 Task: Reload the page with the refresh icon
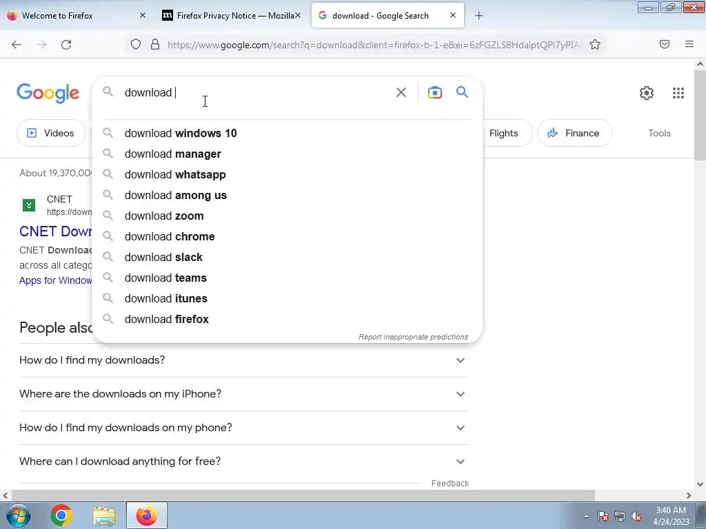point(66,45)
